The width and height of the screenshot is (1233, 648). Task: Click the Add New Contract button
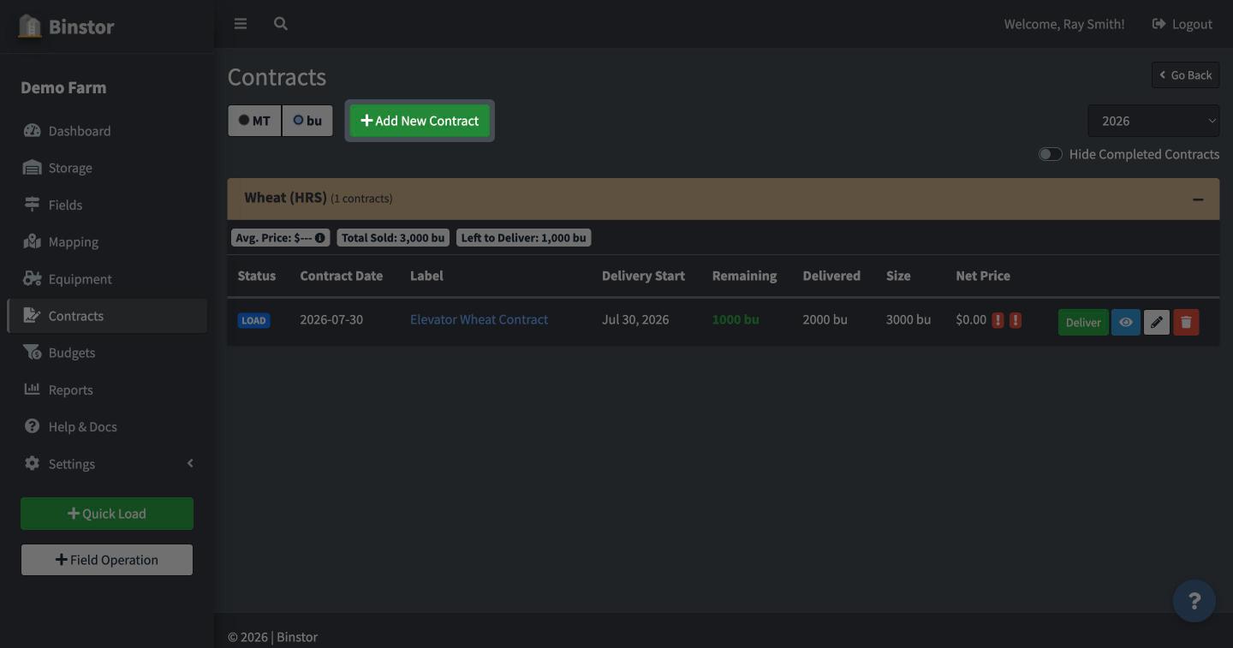pyautogui.click(x=420, y=121)
